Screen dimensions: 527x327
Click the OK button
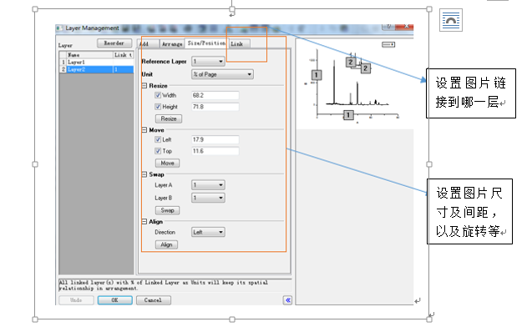pos(115,300)
